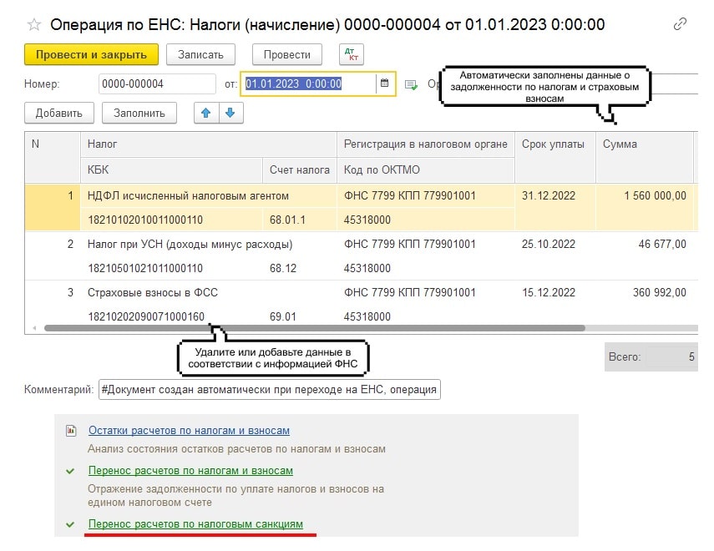Open Перенос расчетов по налоговым санкциям link
714x551 pixels.
[x=195, y=524]
